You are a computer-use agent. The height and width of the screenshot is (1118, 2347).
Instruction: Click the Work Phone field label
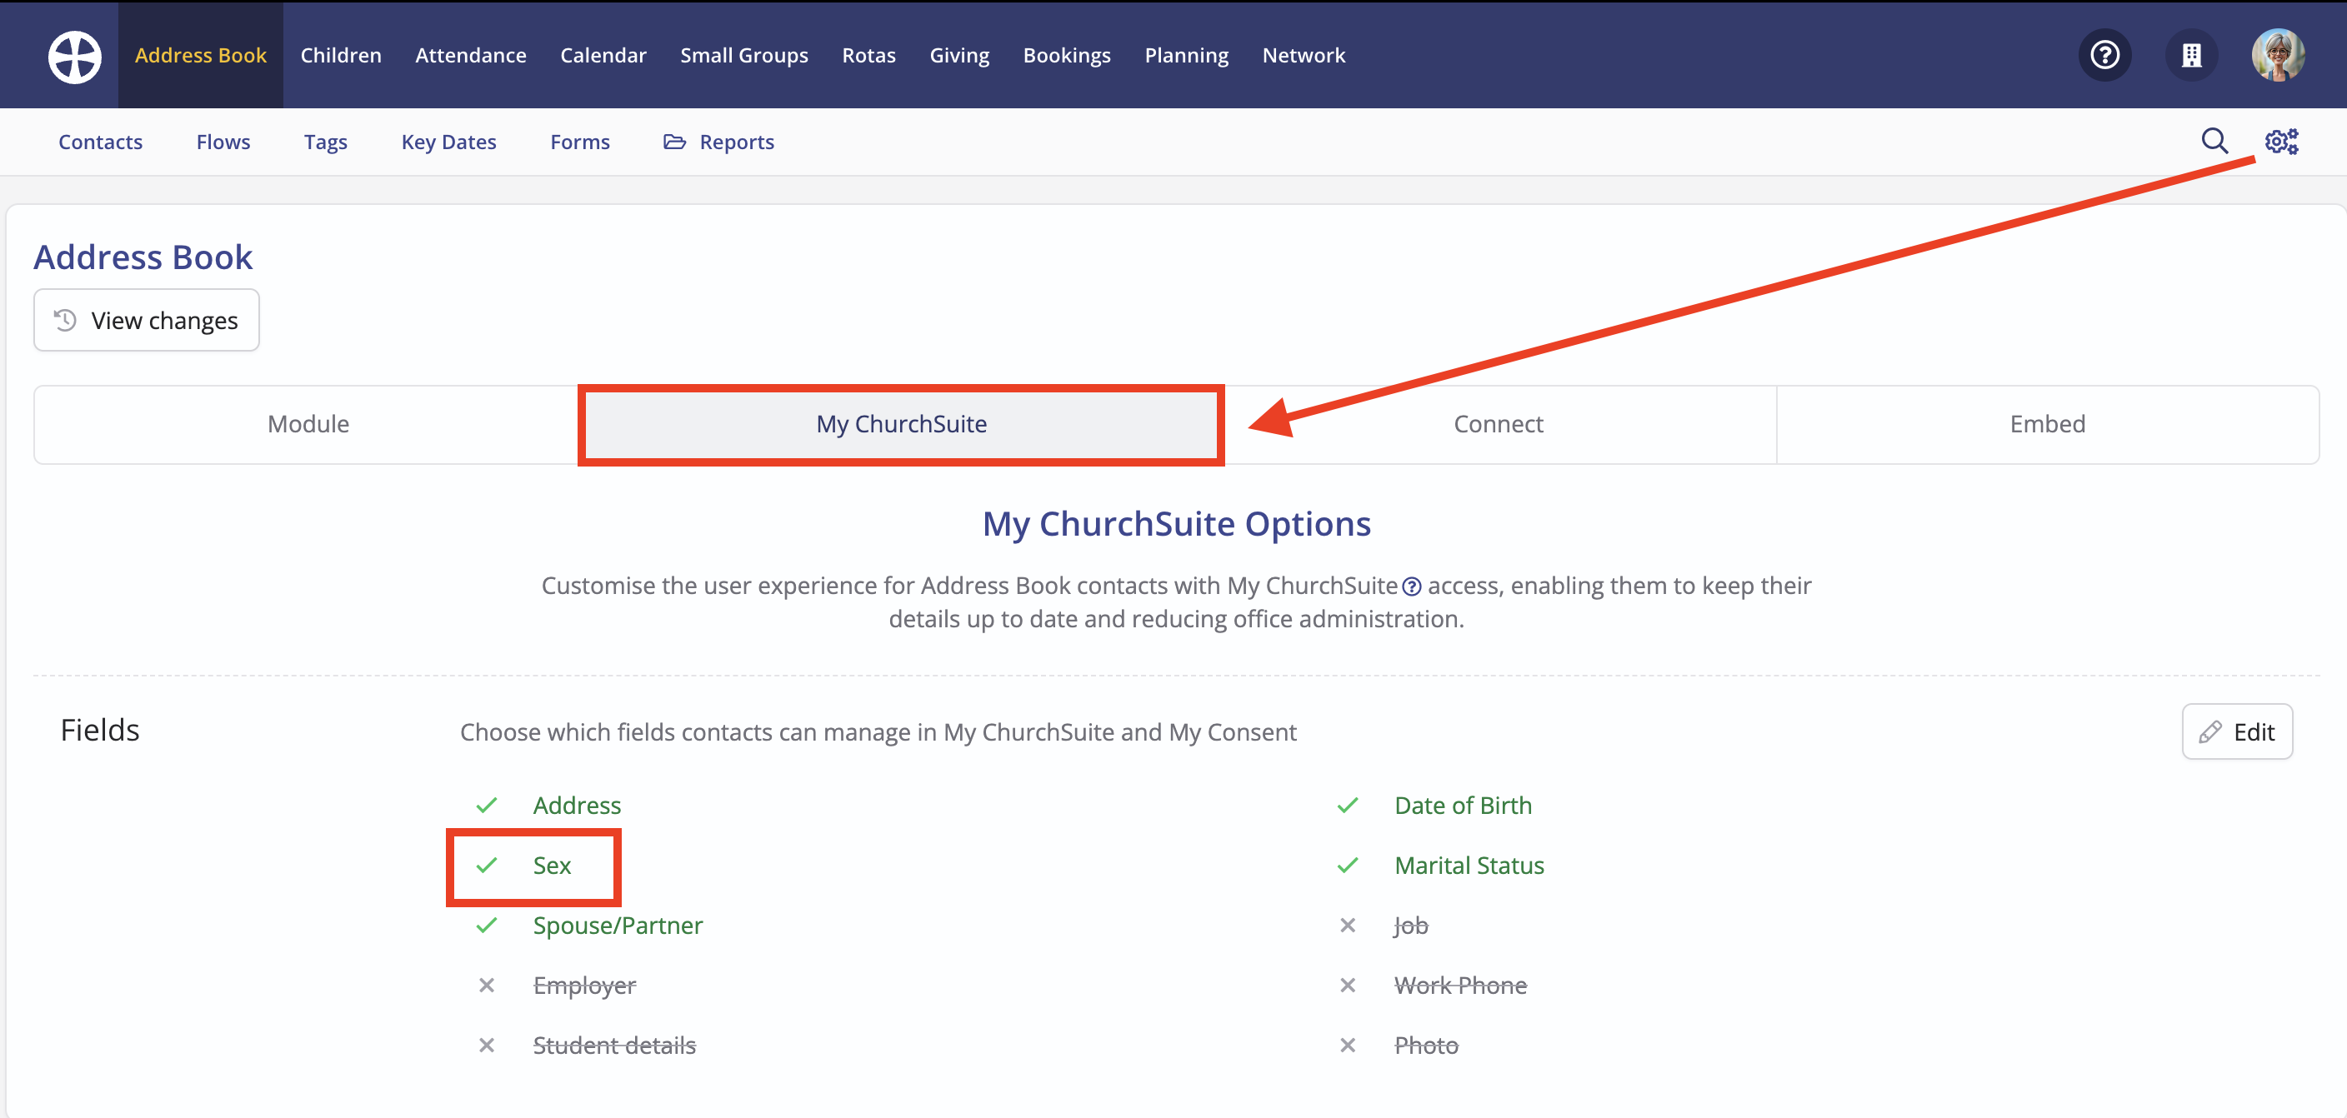1459,986
